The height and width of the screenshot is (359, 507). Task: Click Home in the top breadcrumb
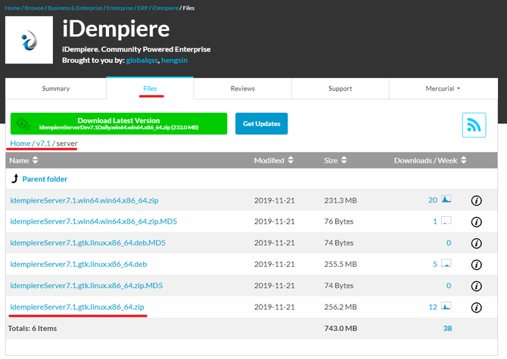coord(13,8)
